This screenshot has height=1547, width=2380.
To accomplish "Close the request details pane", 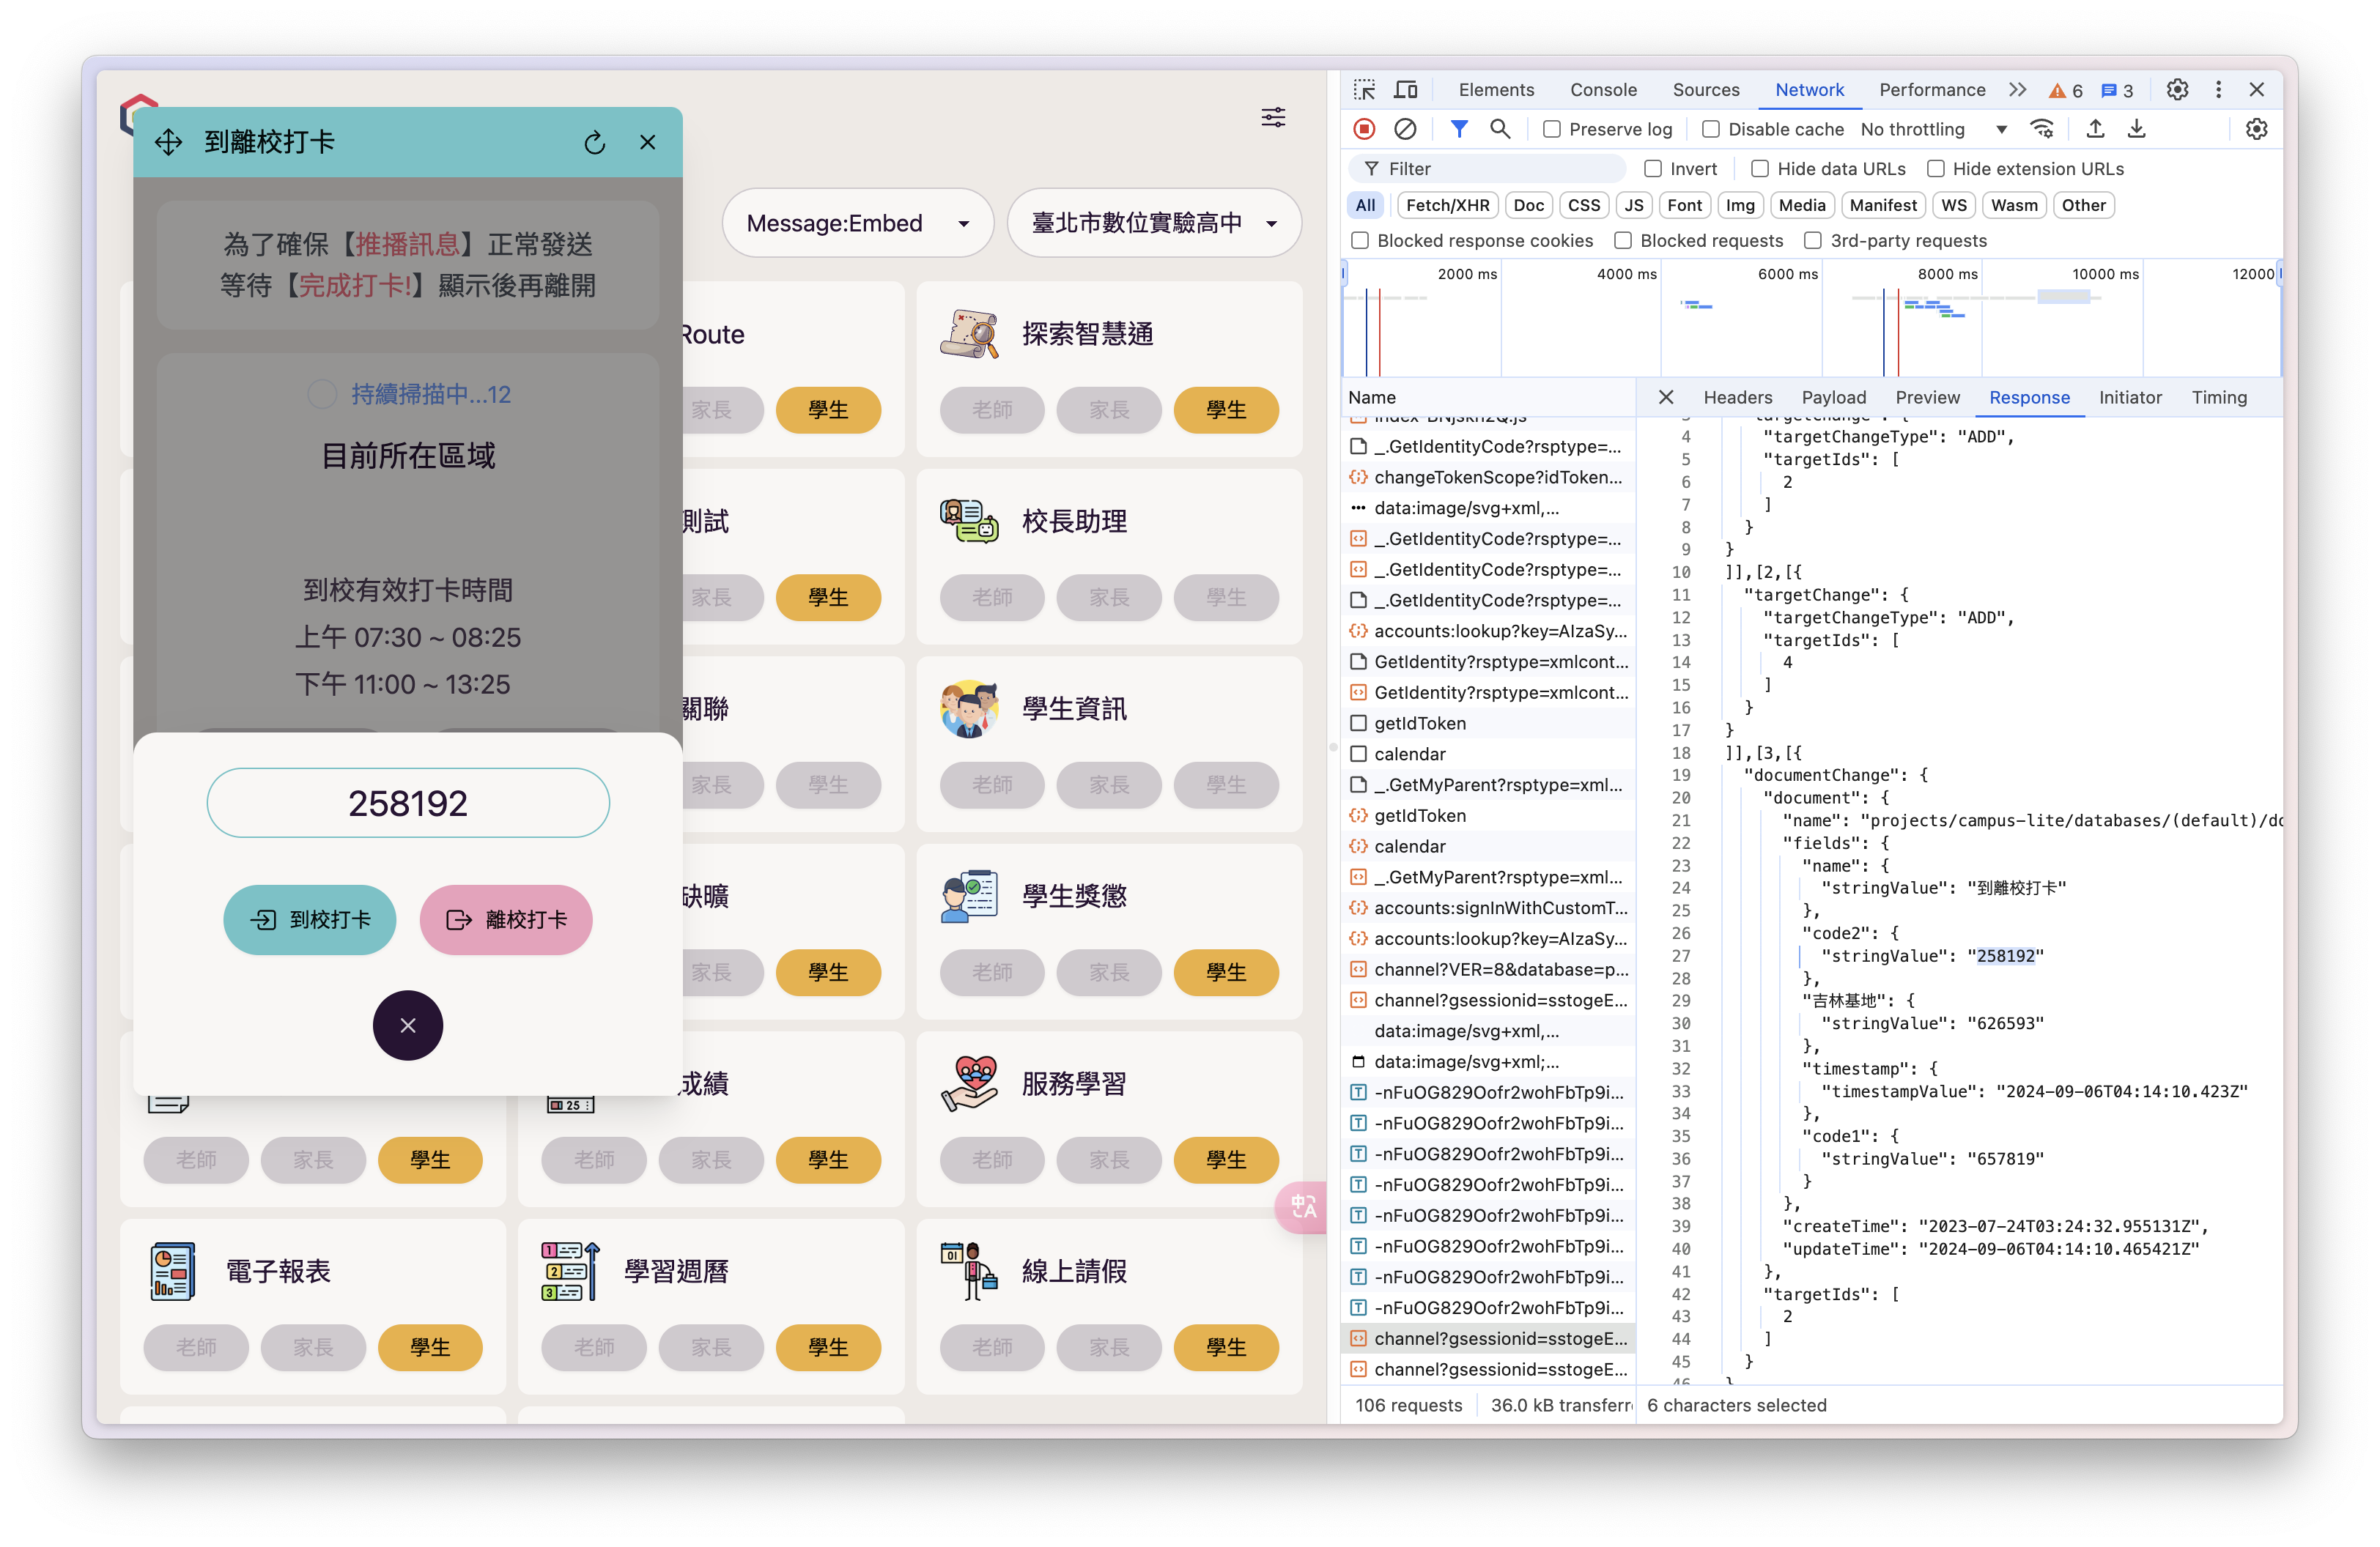I will coord(1666,397).
